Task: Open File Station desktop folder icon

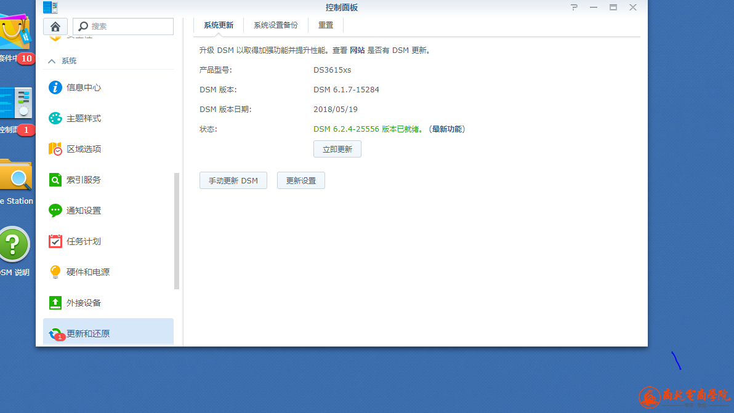Action: 16,174
